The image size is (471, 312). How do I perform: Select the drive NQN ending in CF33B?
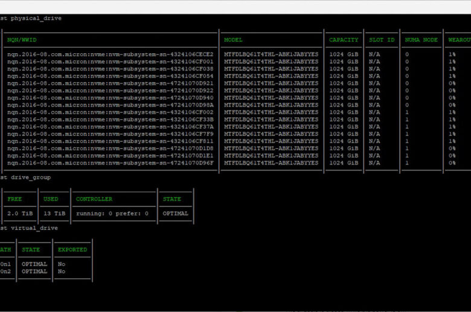tap(110, 120)
